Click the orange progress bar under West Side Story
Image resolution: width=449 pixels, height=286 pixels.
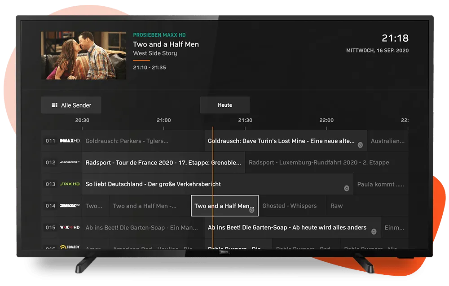[141, 61]
